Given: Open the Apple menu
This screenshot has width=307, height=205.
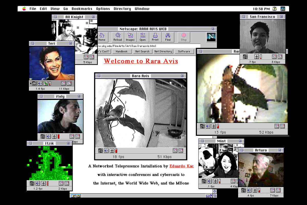Looking at the screenshot, I should [x=24, y=9].
